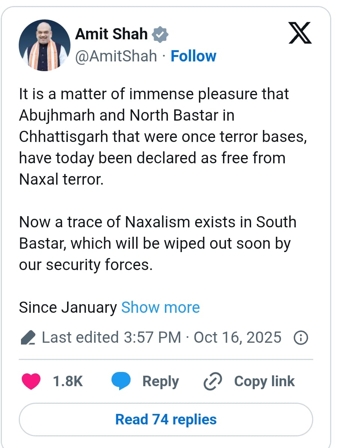
Task: Click the blue verified badge beside Amit Shah
Action: [160, 34]
